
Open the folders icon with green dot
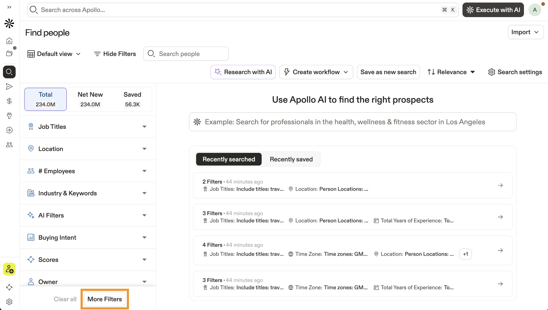pyautogui.click(x=9, y=53)
